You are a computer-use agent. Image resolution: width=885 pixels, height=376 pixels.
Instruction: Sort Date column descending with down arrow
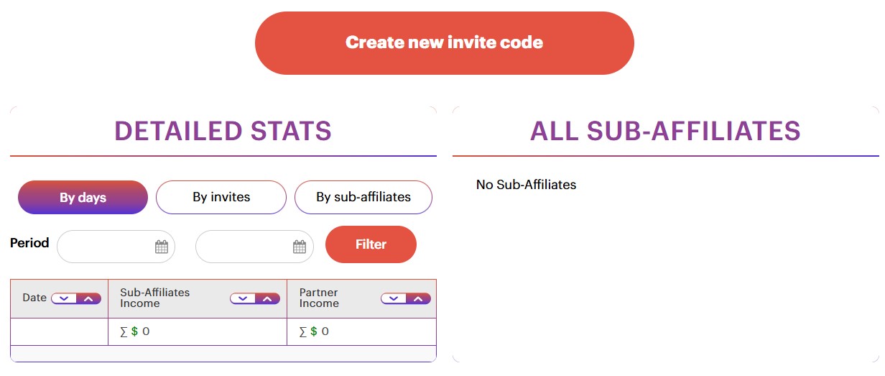click(64, 298)
